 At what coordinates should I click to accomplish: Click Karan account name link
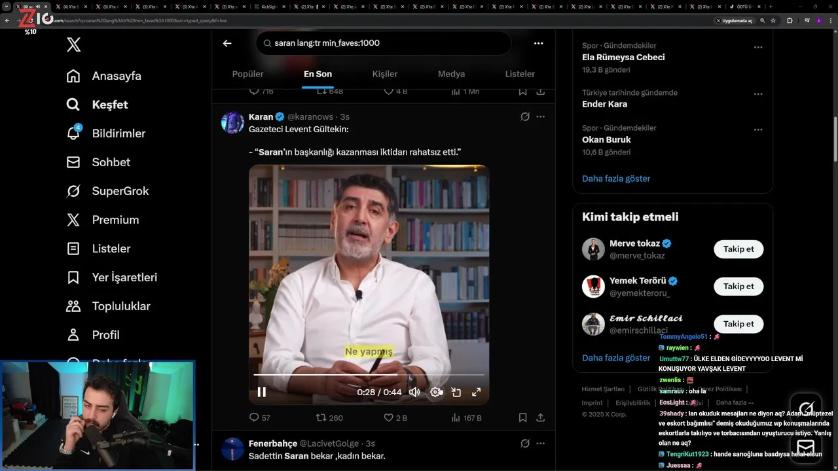pyautogui.click(x=261, y=116)
